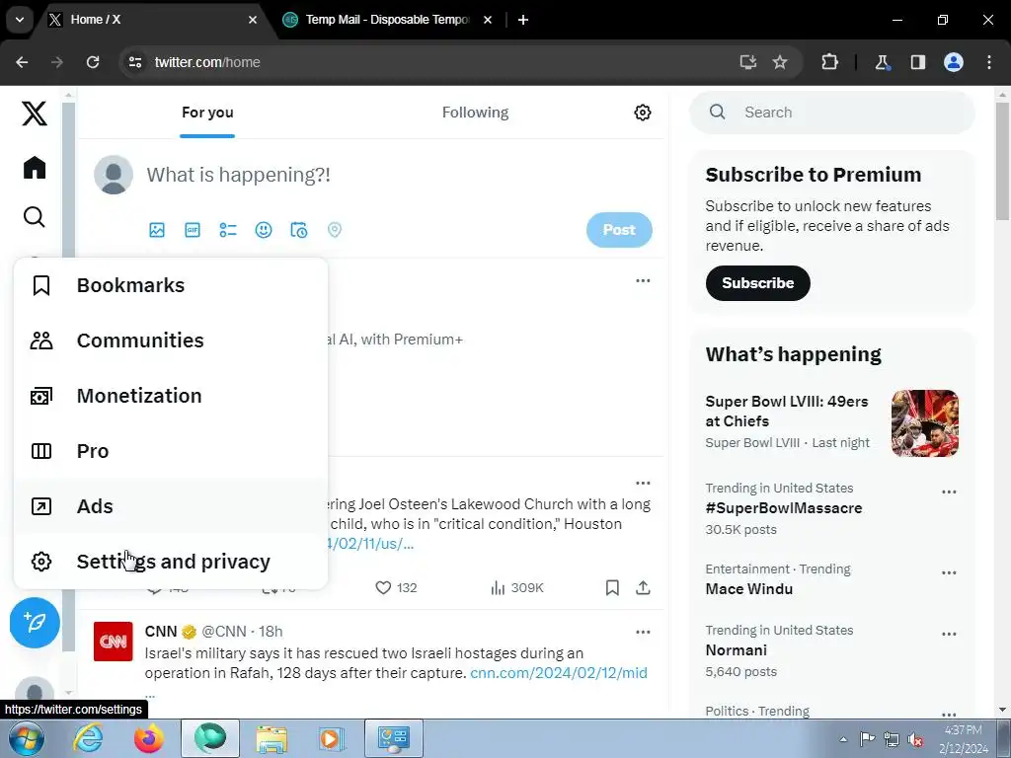The height and width of the screenshot is (758, 1011).
Task: Click the Subscribe button
Action: click(757, 283)
